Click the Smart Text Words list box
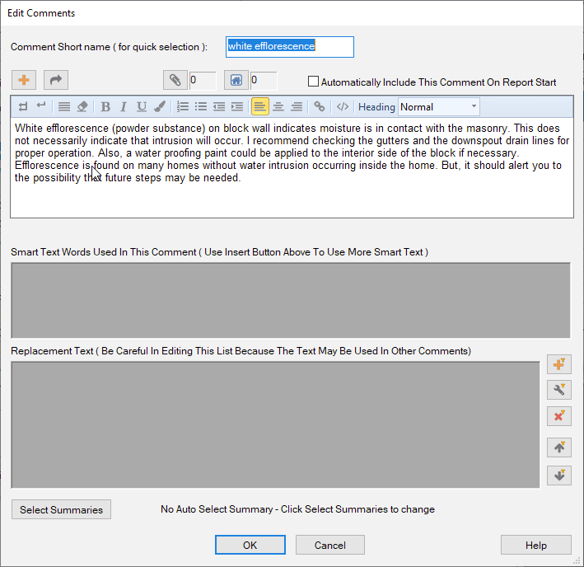584x567 pixels. point(291,300)
